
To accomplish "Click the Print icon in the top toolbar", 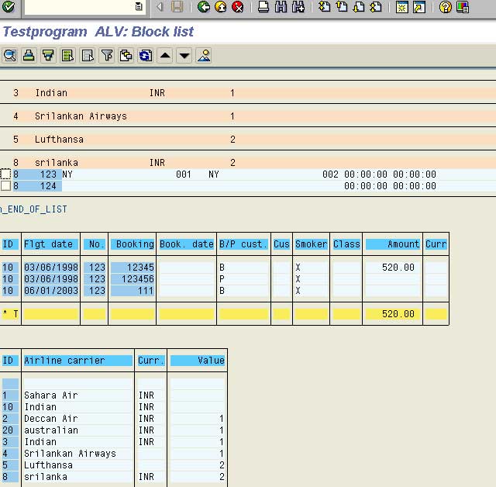I will (263, 7).
